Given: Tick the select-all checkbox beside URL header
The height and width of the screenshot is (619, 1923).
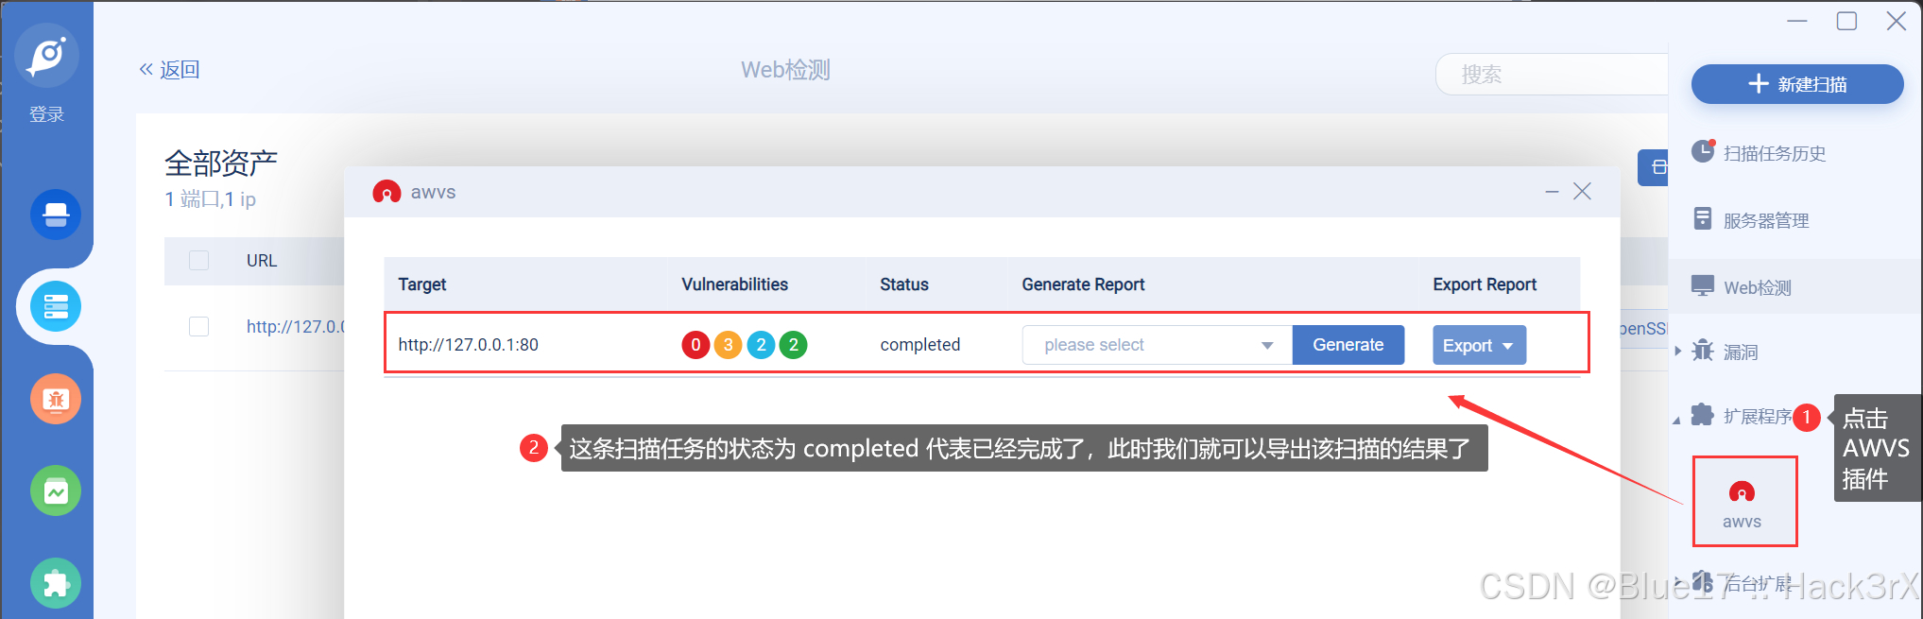Looking at the screenshot, I should (198, 260).
